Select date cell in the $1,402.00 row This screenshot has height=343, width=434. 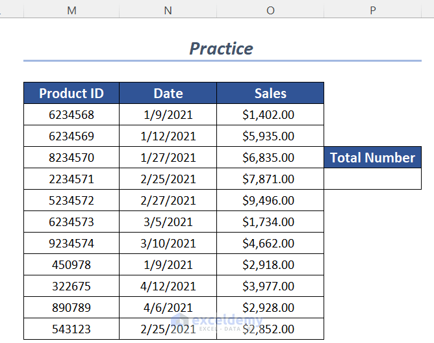pyautogui.click(x=168, y=114)
